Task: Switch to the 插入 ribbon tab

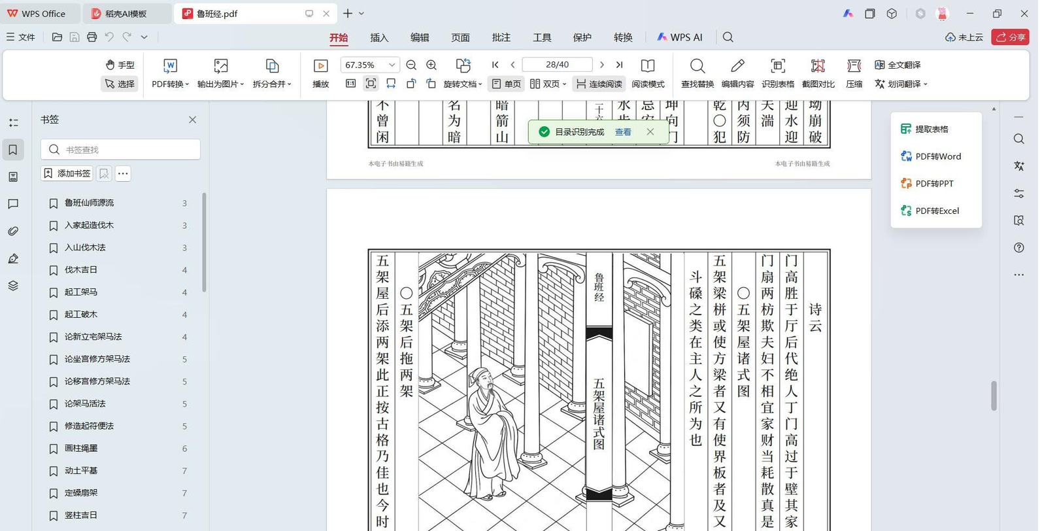Action: [x=379, y=37]
